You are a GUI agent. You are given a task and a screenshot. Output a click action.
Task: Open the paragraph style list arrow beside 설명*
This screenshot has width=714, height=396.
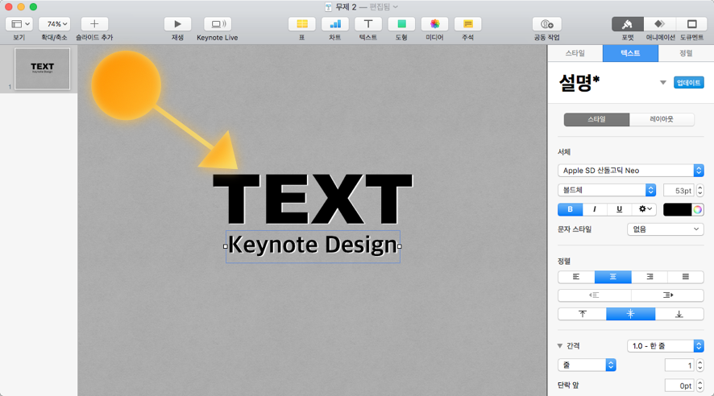663,82
